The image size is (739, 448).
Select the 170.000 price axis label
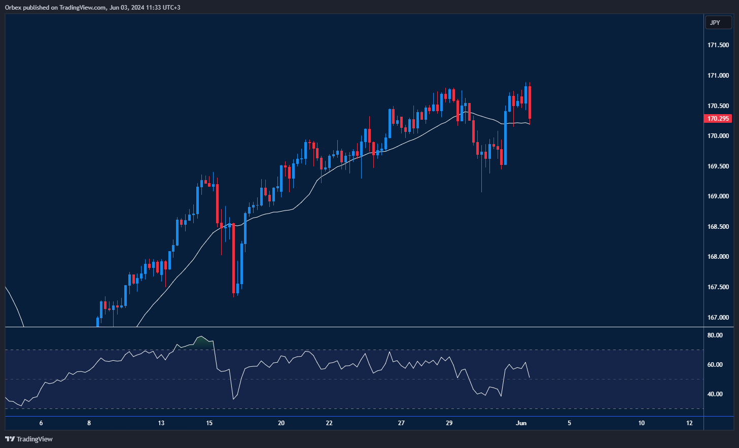pos(718,136)
